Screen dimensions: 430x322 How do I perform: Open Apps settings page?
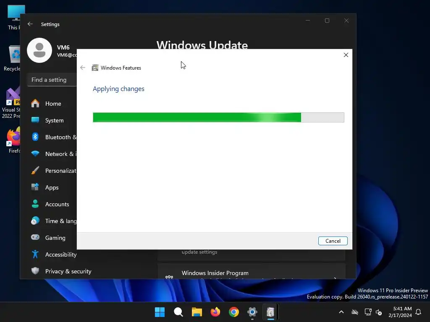[x=52, y=187]
